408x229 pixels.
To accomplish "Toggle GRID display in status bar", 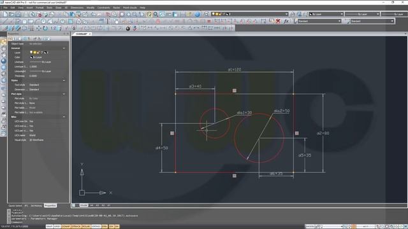I will 57,226.
